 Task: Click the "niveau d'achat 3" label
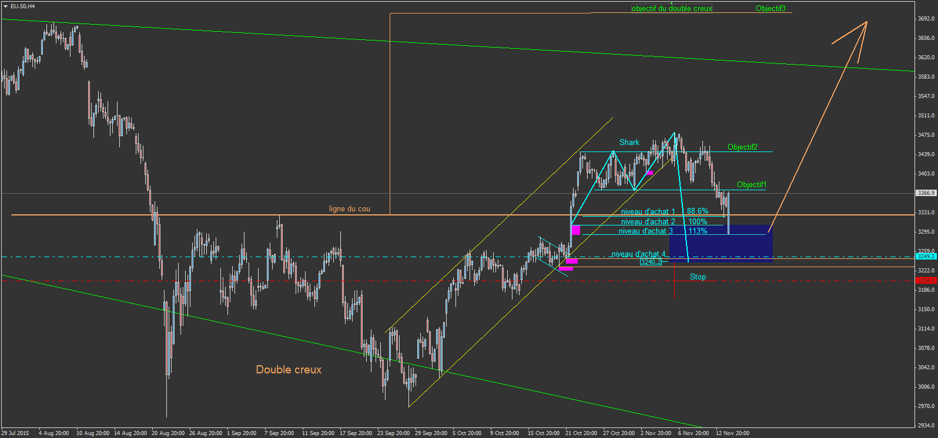(646, 231)
